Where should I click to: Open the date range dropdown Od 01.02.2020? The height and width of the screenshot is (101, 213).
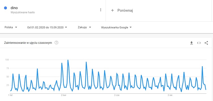[47, 27]
